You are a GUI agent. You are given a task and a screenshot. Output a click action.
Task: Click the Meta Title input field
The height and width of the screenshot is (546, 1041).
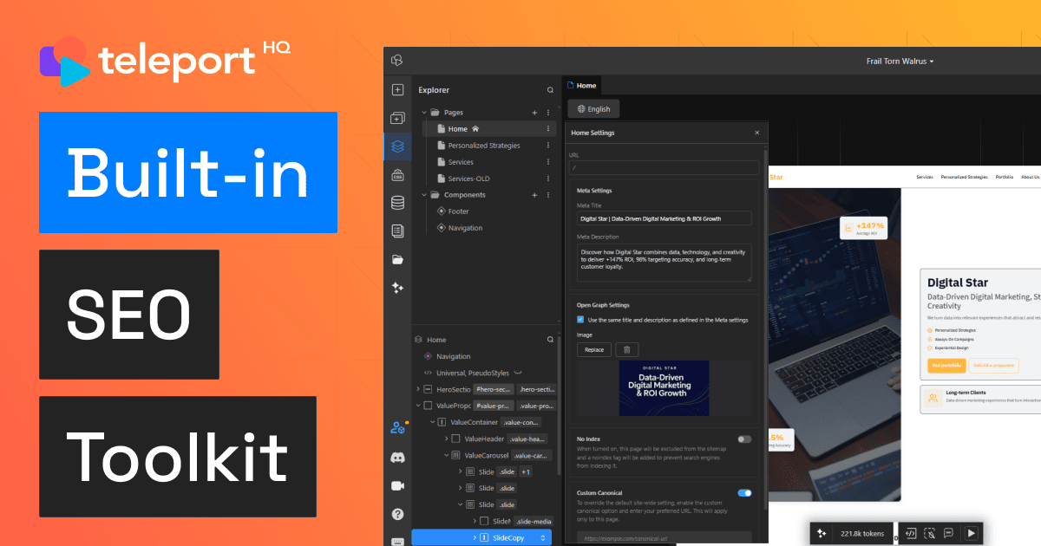click(664, 218)
